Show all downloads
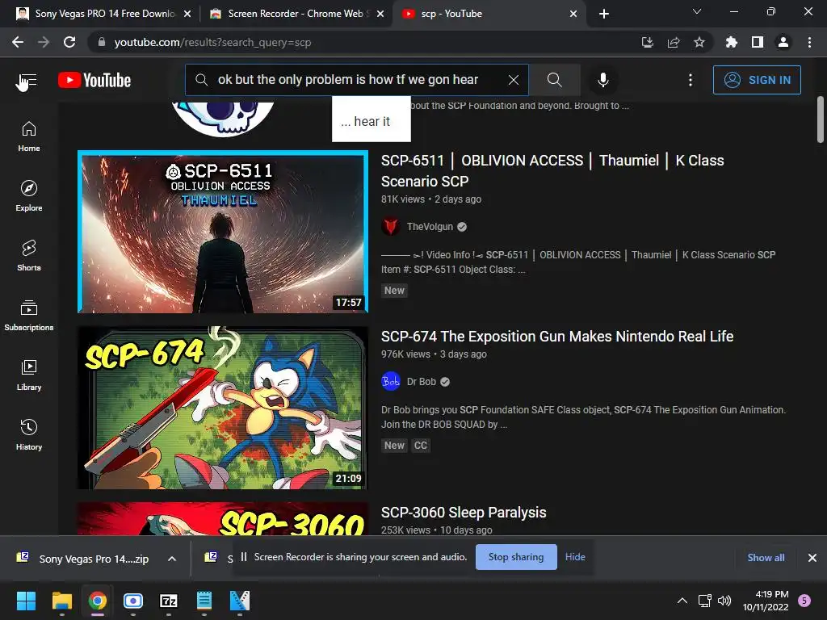The height and width of the screenshot is (620, 827). coord(766,558)
